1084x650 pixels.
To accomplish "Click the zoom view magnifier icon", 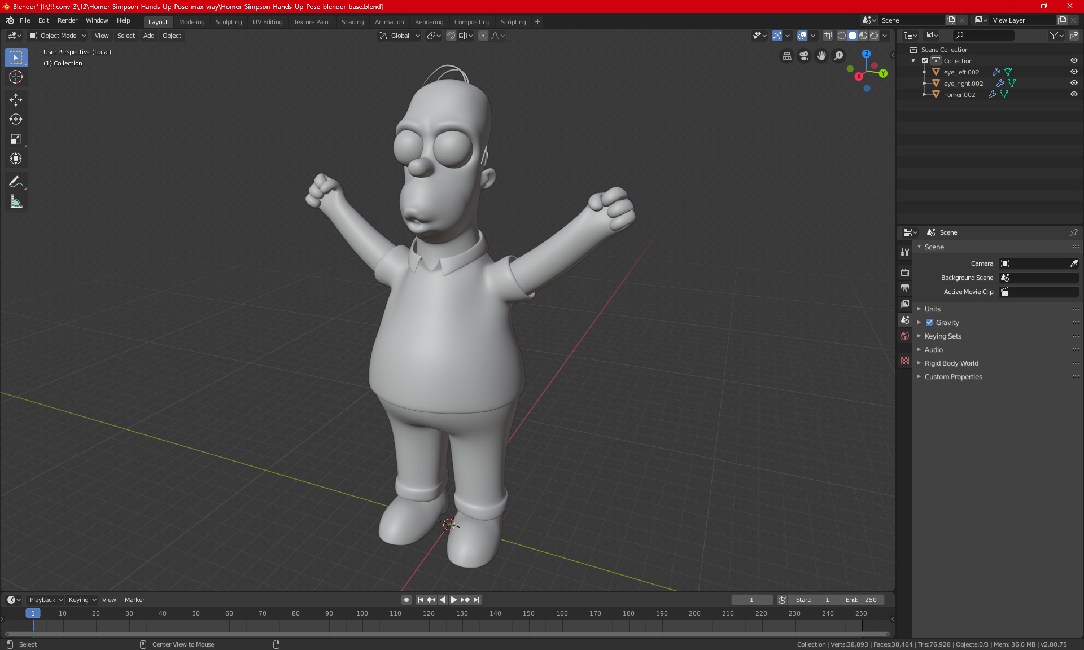I will click(839, 56).
